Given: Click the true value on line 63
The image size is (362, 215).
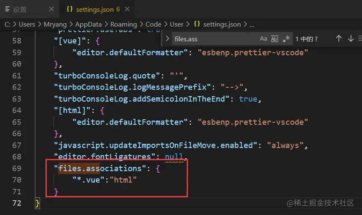Looking at the screenshot, I should pyautogui.click(x=248, y=99).
